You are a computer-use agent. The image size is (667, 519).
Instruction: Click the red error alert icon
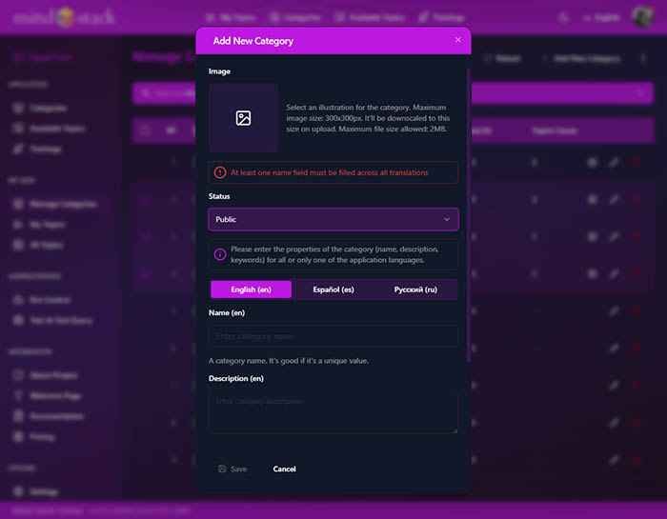[220, 172]
